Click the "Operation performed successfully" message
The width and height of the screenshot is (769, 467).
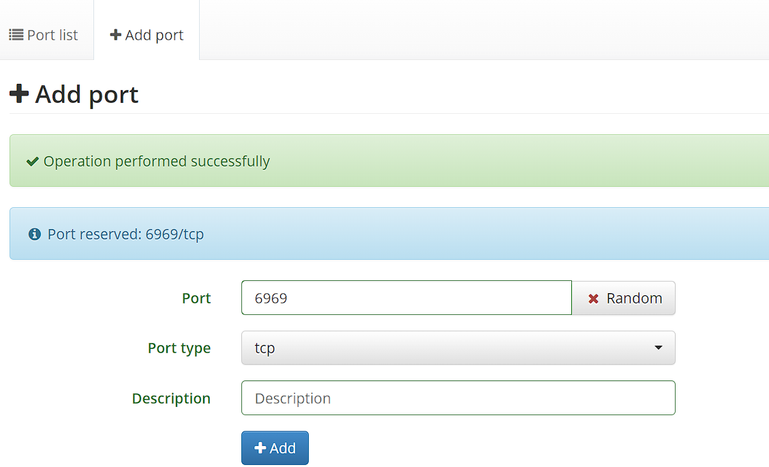pos(157,162)
